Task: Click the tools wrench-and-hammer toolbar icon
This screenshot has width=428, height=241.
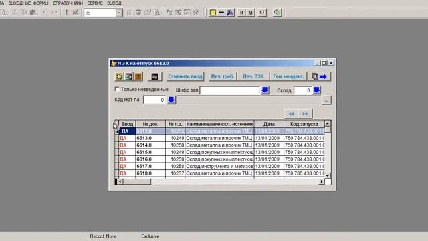Action: coord(196,13)
